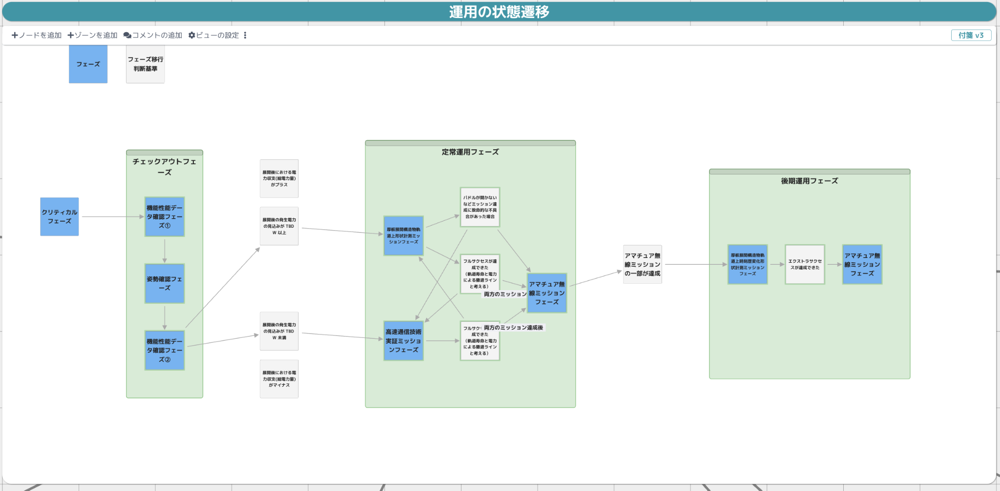Screen dimensions: 1000x491
Task: Select the 高速通信技術実証ミッションフェーズ node
Action: 403,341
